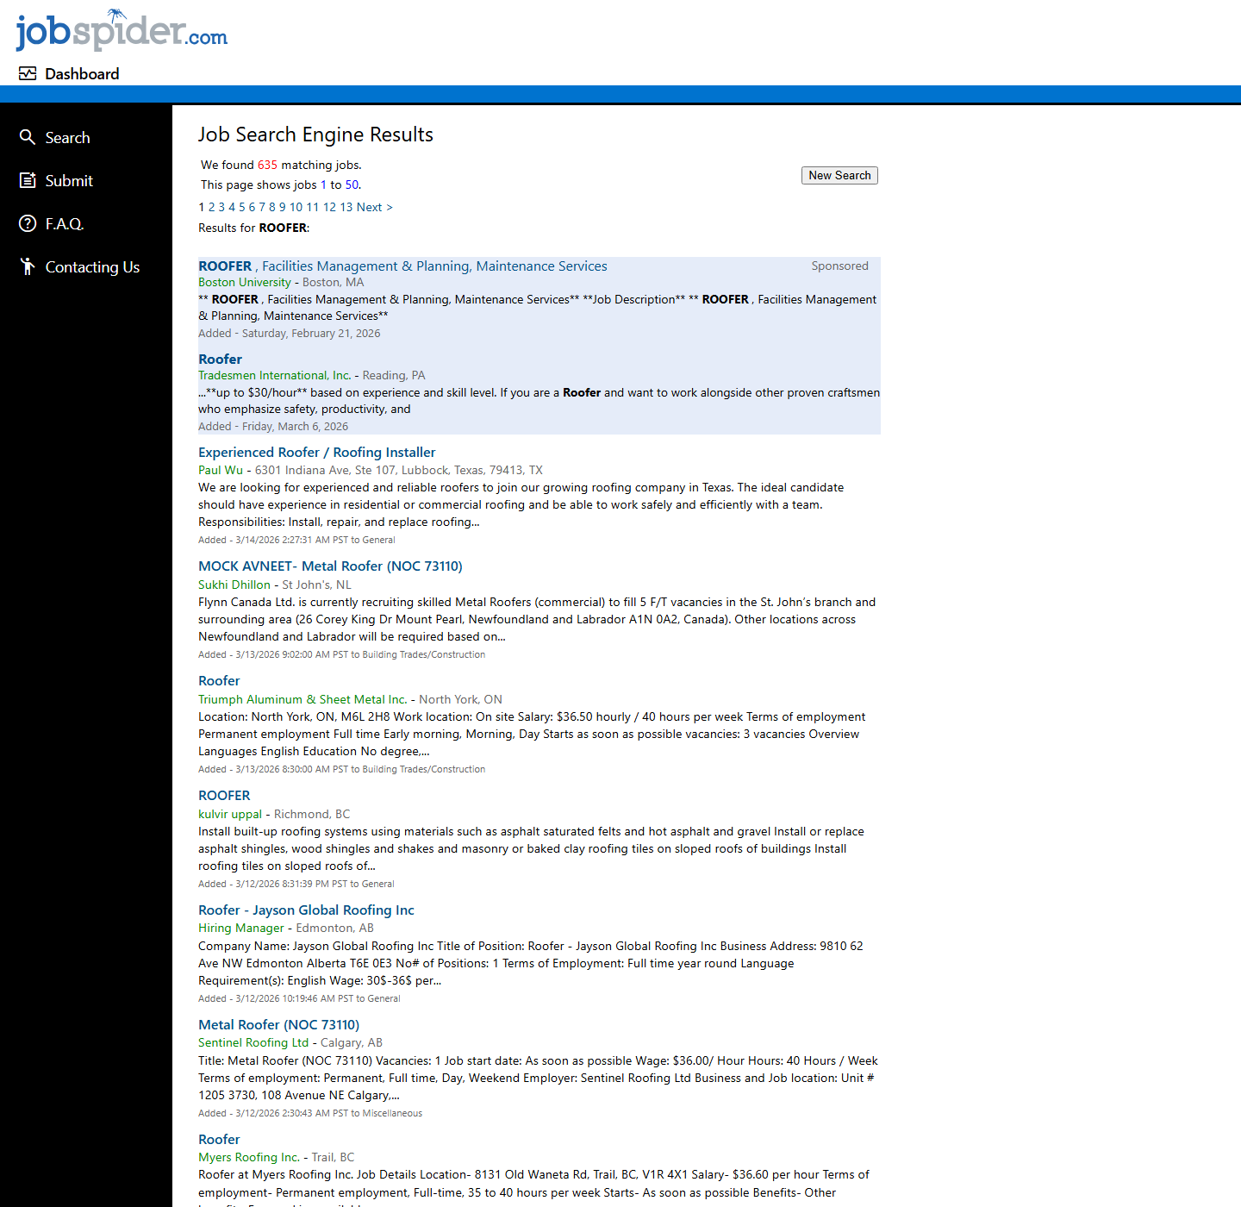Click the magnifying glass Search icon

28,137
